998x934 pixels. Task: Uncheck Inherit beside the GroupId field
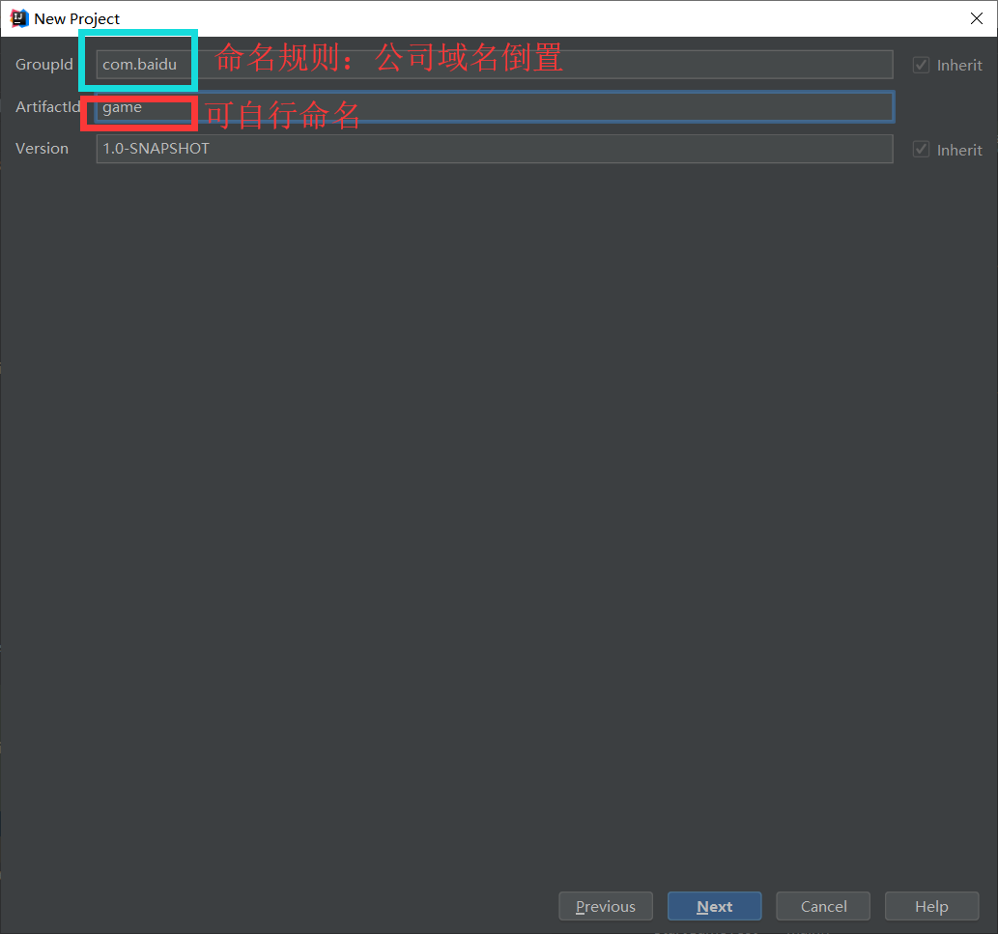[x=921, y=65]
